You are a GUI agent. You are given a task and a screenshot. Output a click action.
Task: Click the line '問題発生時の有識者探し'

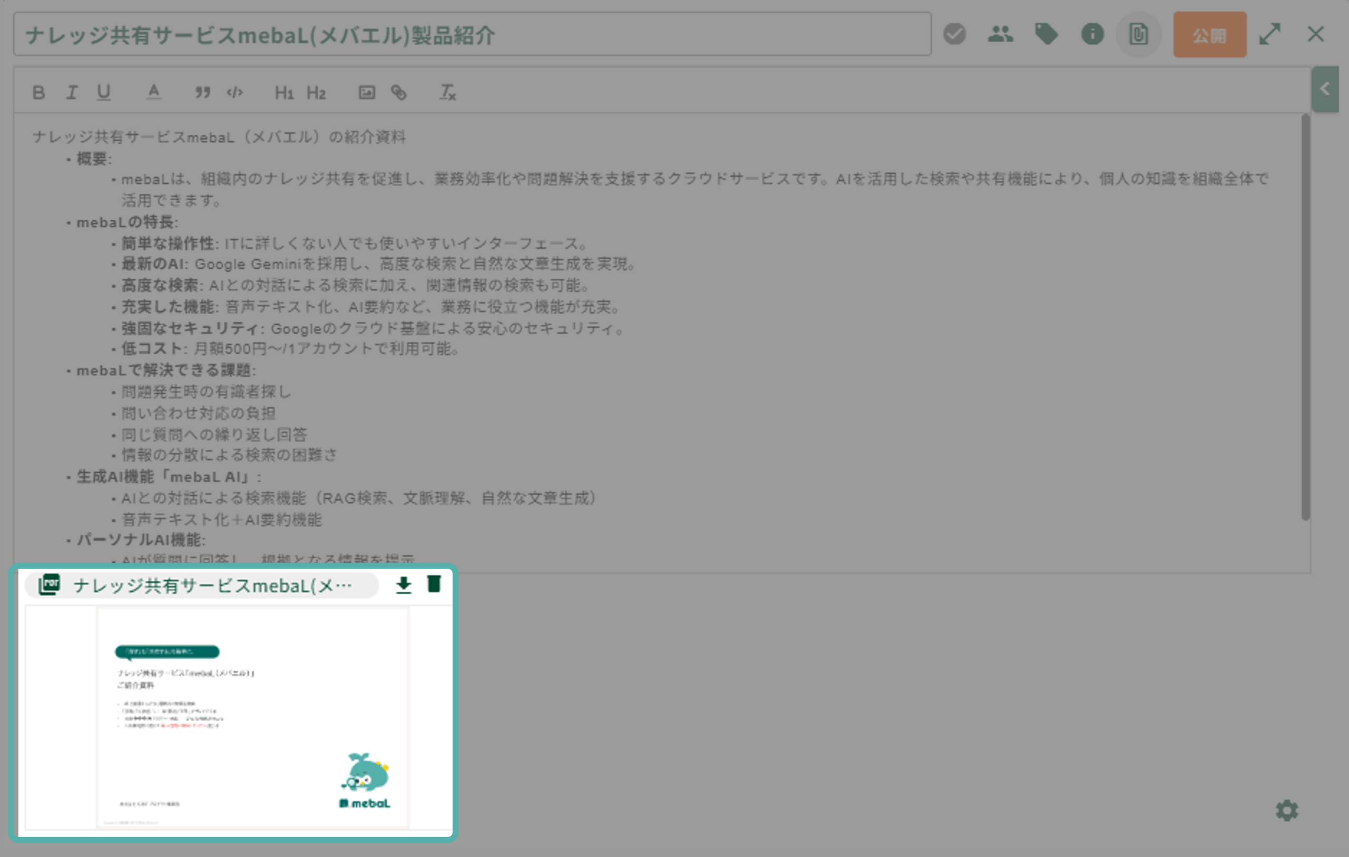click(207, 392)
